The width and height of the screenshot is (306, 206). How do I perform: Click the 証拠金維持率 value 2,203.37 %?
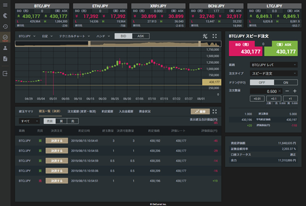coord(289,149)
